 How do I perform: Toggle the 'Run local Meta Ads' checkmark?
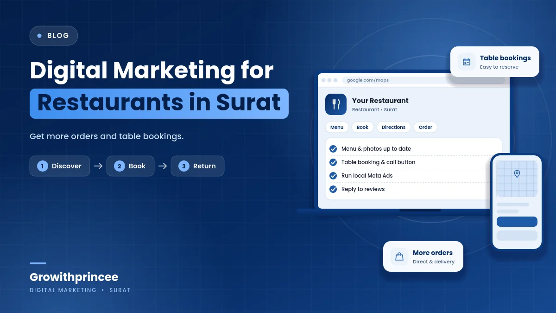[333, 176]
